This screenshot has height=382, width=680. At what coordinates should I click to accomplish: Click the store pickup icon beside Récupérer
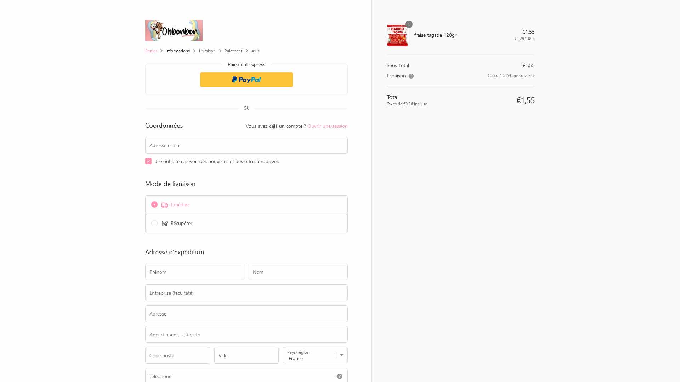click(x=165, y=224)
